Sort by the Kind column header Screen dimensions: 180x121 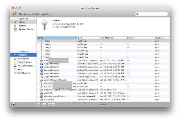(x=88, y=38)
